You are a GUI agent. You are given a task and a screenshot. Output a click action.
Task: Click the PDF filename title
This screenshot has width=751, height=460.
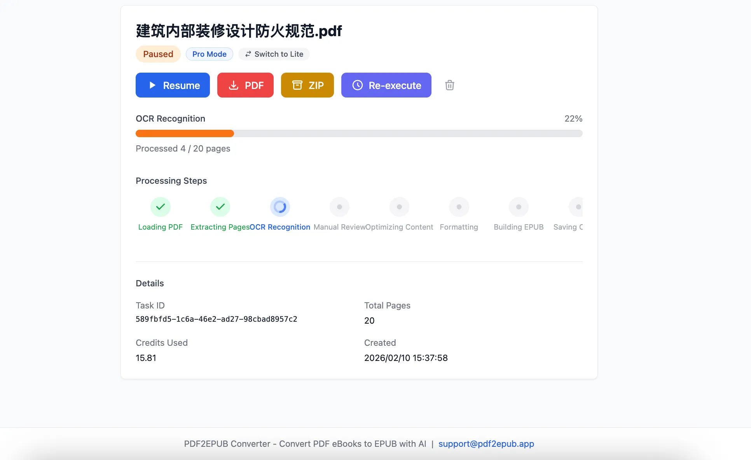click(239, 31)
